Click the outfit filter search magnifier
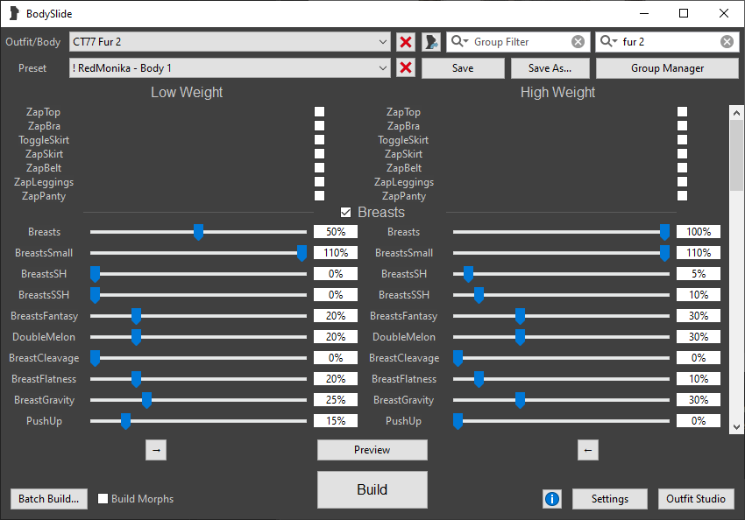 coord(608,41)
